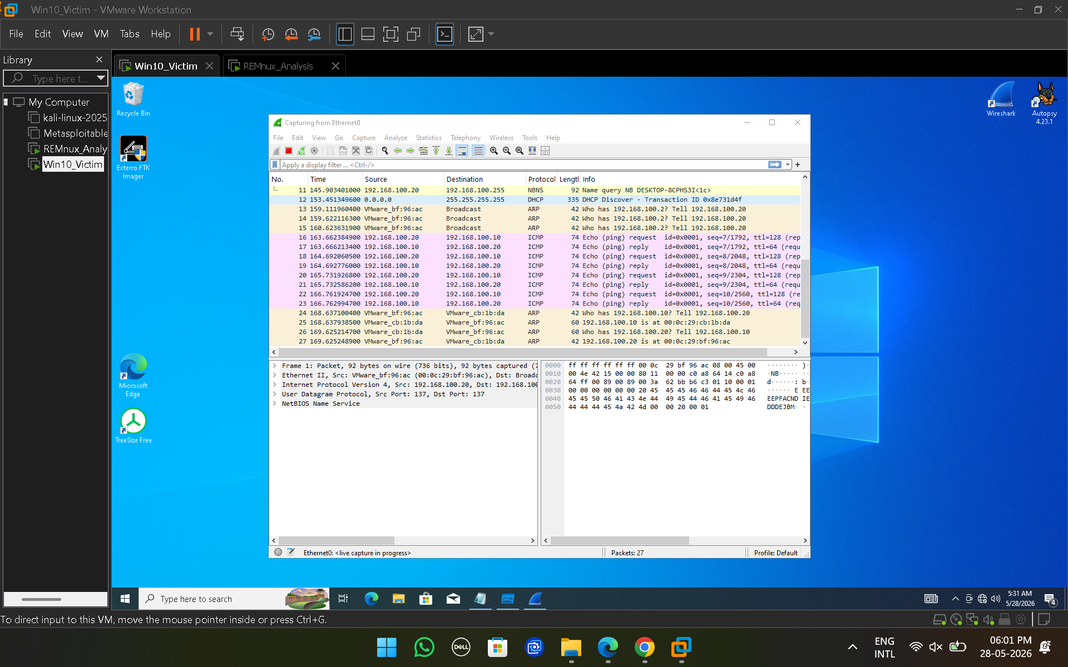Take a snapshot of this VM
The height and width of the screenshot is (667, 1068).
point(268,34)
